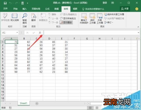Click the 共享 share button

[x=125, y=9]
